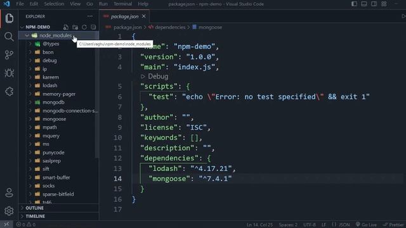Toggle bottom panel layout icon
This screenshot has width=406, height=228.
point(363,4)
